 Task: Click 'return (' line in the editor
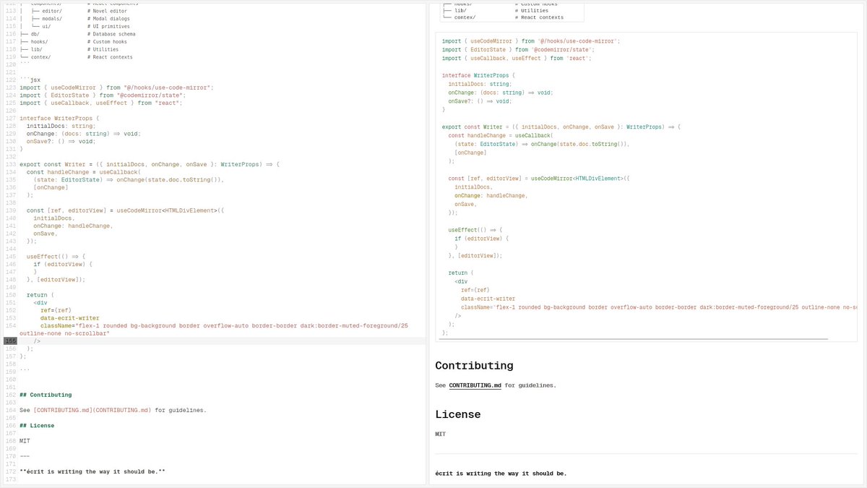pyautogui.click(x=40, y=295)
